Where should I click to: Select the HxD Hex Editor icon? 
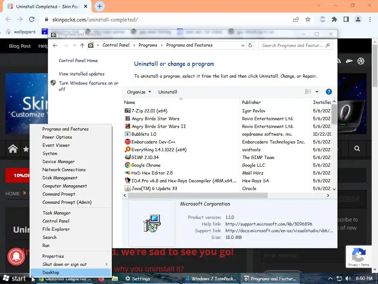pos(127,173)
